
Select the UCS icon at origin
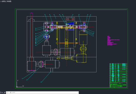[20, 83]
